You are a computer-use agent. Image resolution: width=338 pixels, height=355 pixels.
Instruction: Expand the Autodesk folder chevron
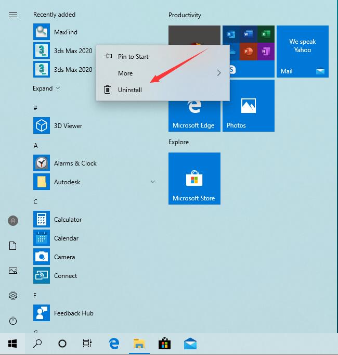pos(153,182)
